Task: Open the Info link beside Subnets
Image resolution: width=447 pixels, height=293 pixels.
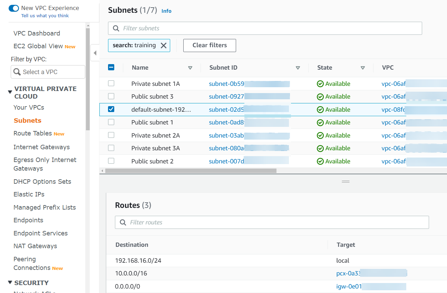Action: point(166,11)
